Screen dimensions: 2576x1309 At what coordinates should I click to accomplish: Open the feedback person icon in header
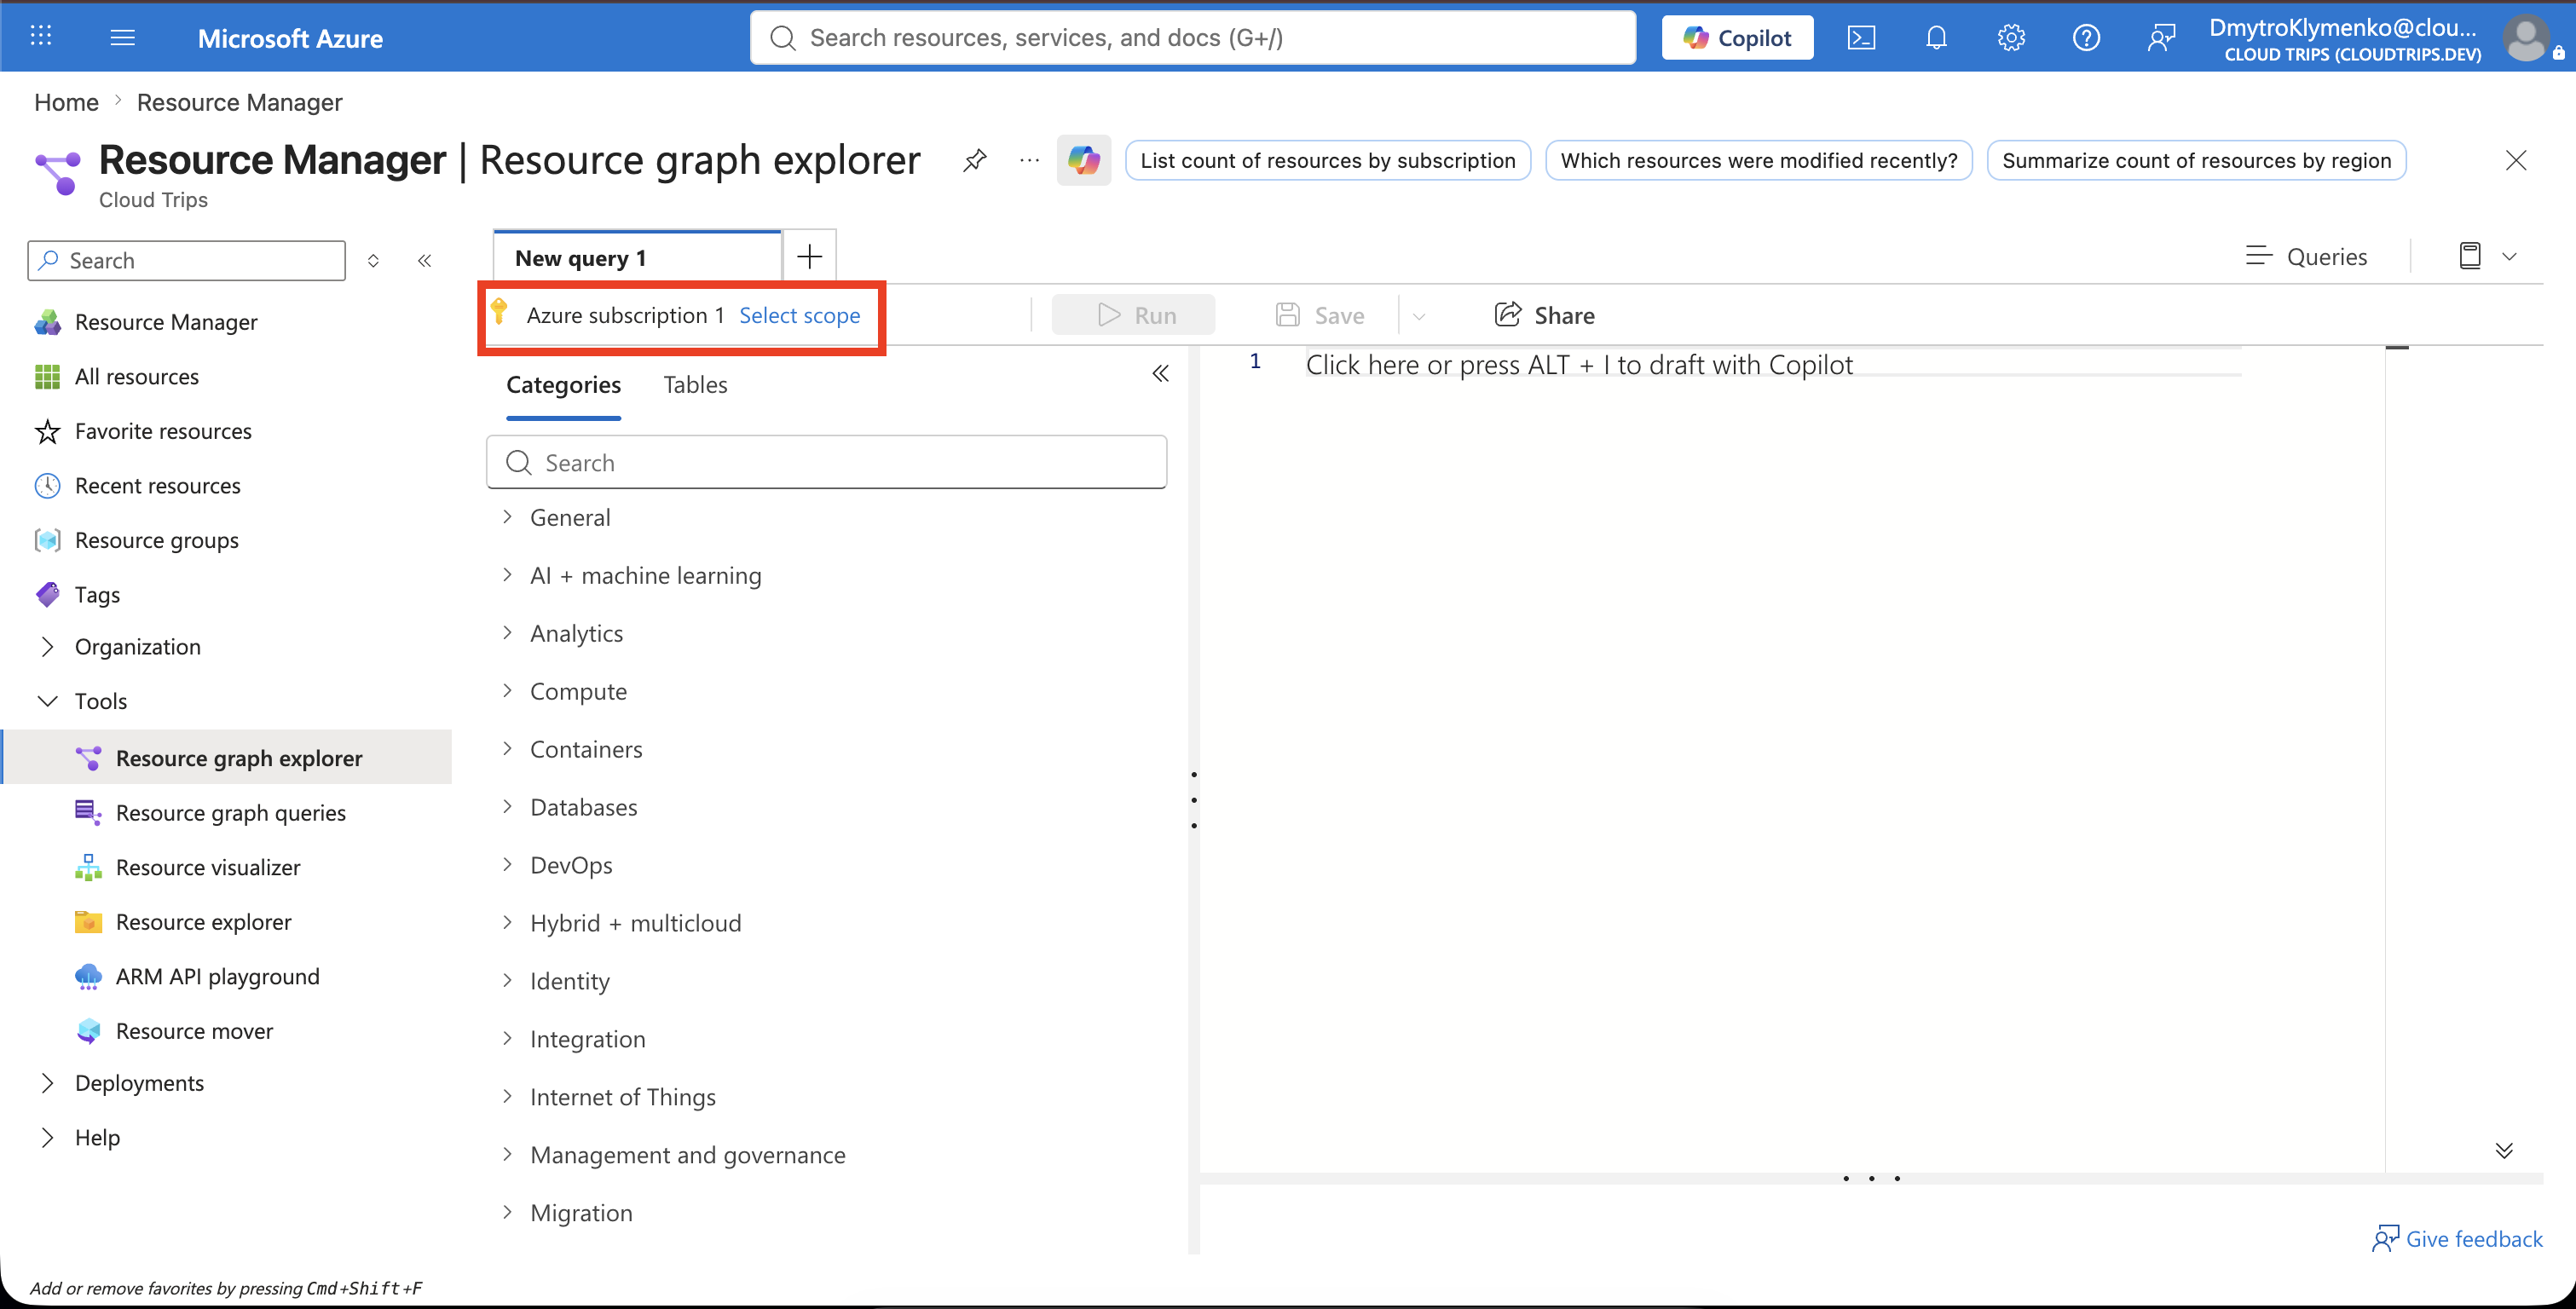2161,37
